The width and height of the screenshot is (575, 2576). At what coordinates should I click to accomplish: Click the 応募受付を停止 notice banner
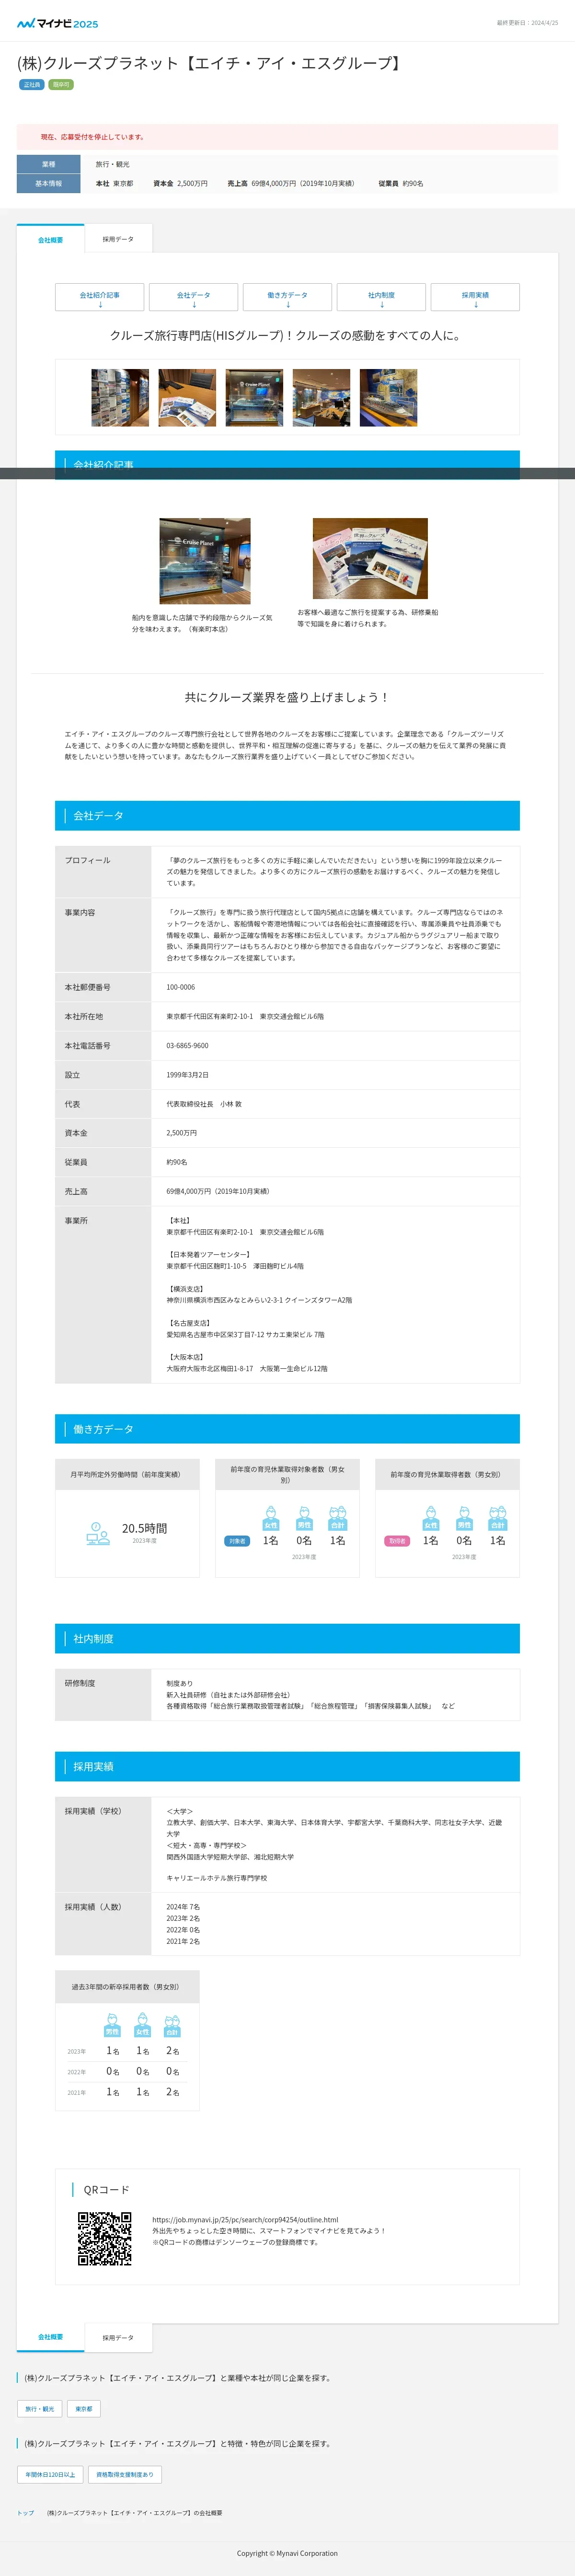[287, 137]
